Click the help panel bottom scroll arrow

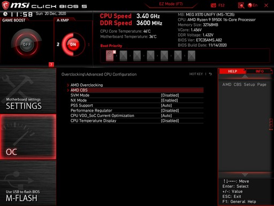tap(245, 174)
